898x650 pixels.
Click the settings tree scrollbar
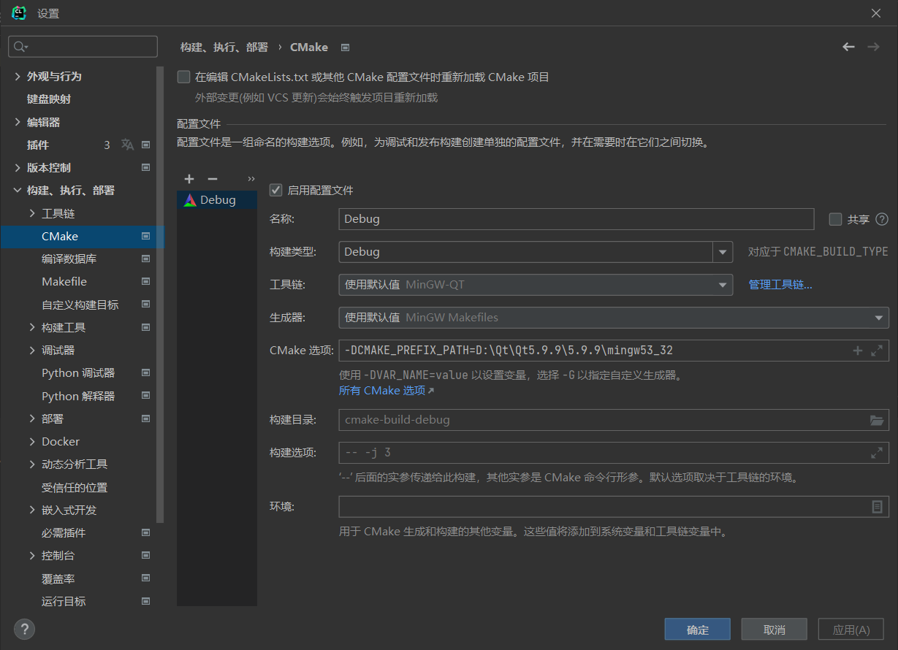tap(160, 294)
